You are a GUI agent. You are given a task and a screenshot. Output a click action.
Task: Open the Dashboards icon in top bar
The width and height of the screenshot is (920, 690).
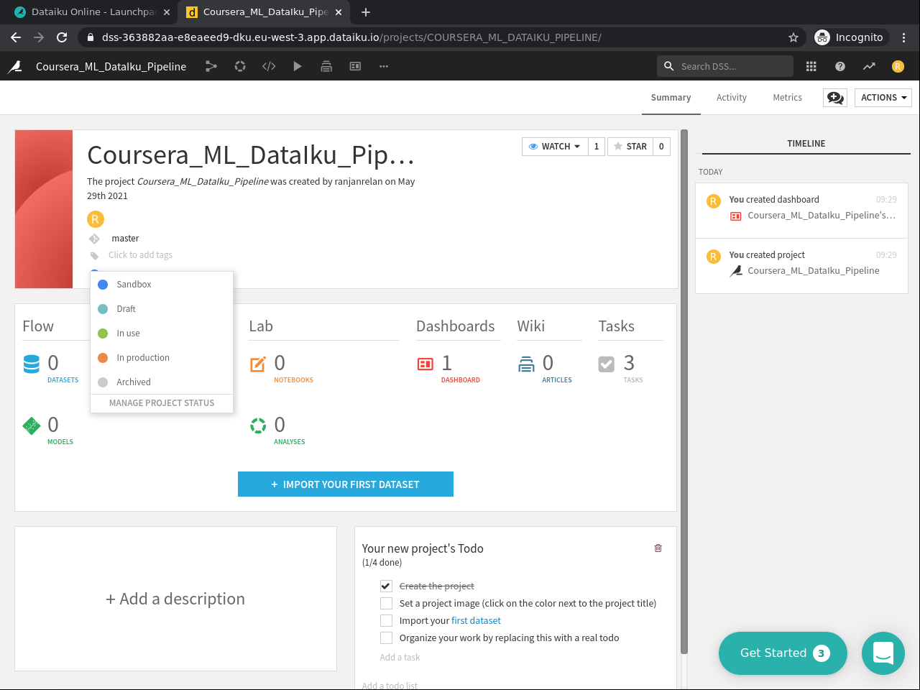tap(355, 66)
